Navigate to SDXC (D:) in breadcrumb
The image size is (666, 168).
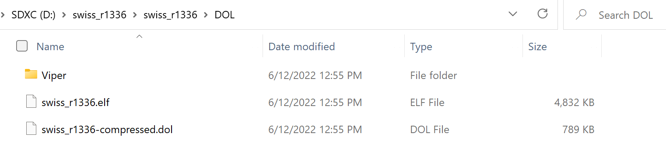point(34,15)
